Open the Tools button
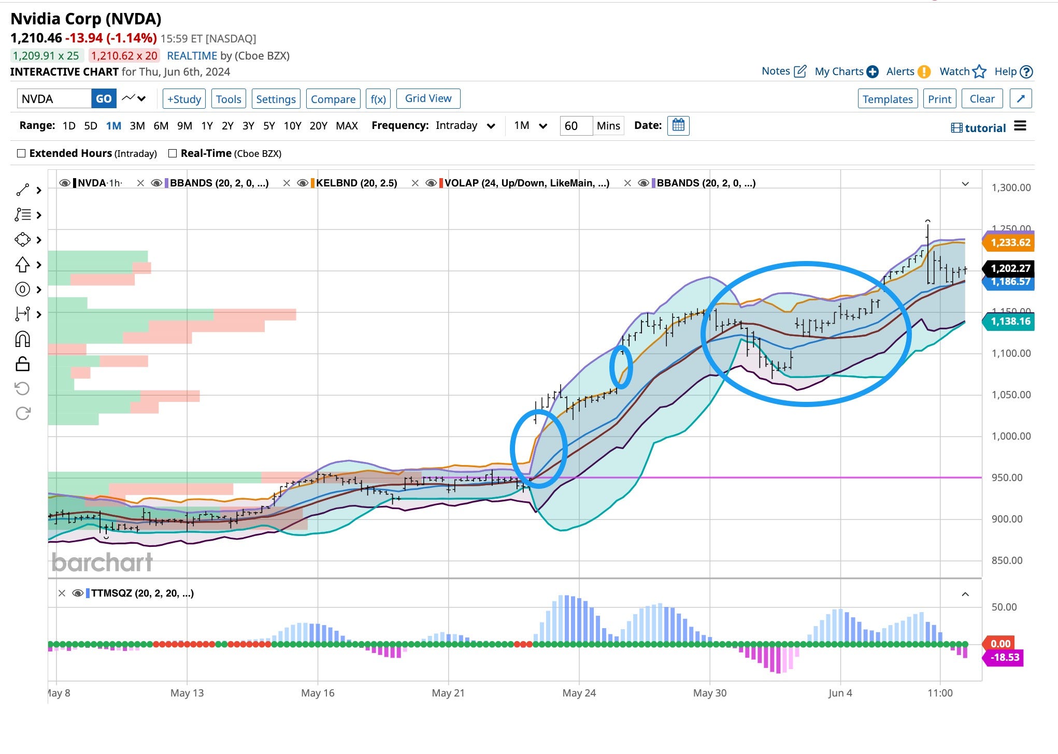The height and width of the screenshot is (754, 1058). click(228, 99)
